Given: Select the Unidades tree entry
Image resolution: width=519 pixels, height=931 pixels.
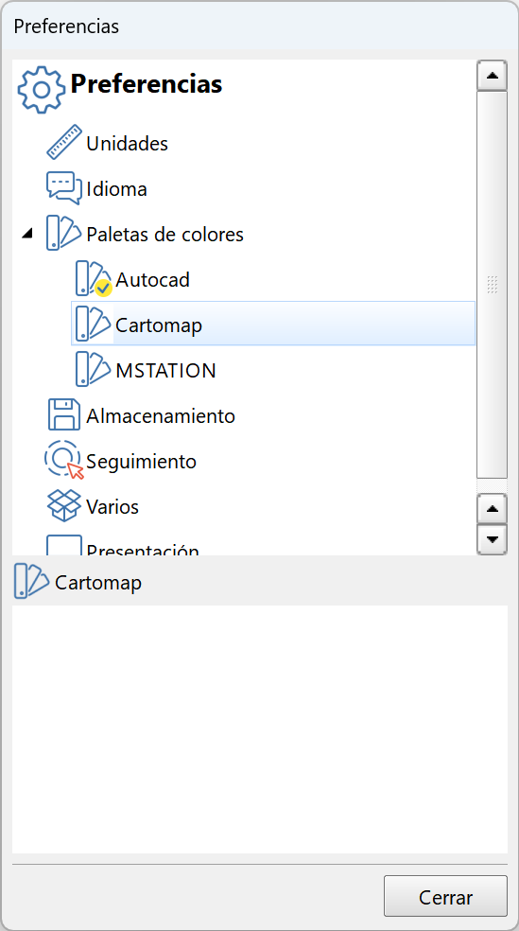Looking at the screenshot, I should (127, 143).
